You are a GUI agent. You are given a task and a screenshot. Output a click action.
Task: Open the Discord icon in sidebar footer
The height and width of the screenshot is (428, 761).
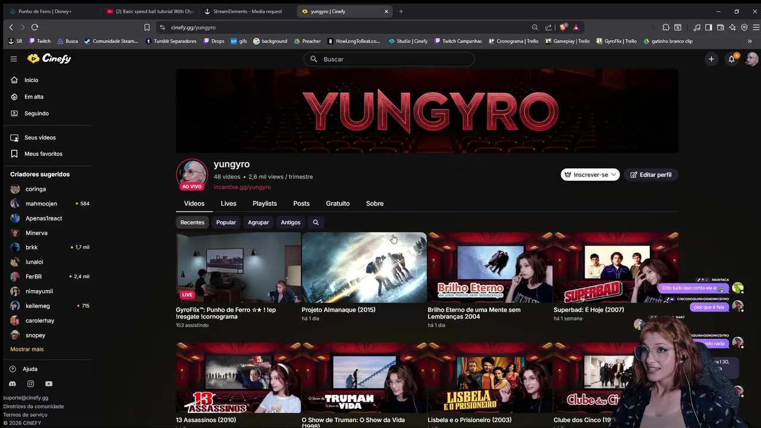point(12,384)
